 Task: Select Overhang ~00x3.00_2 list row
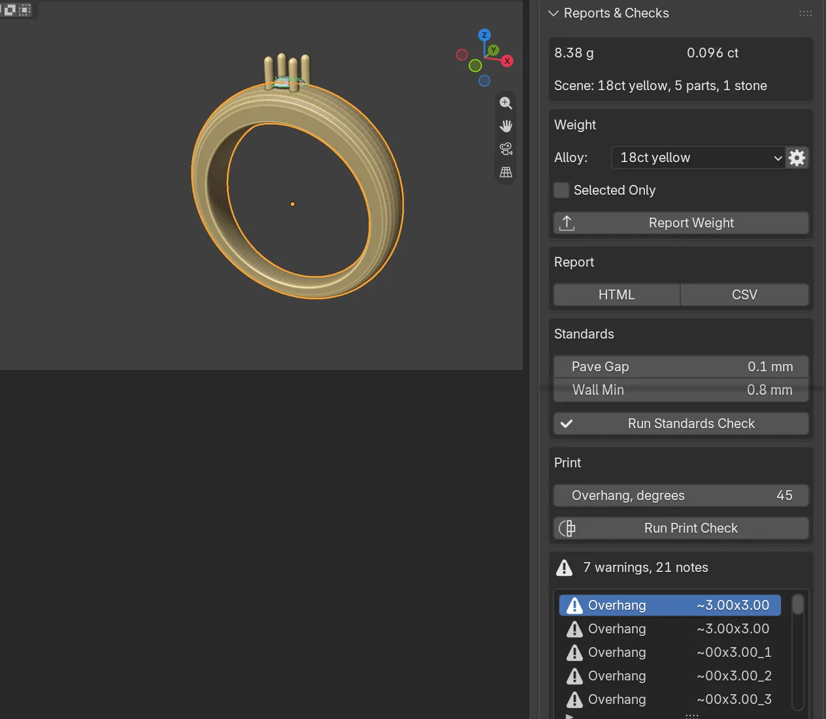click(670, 676)
